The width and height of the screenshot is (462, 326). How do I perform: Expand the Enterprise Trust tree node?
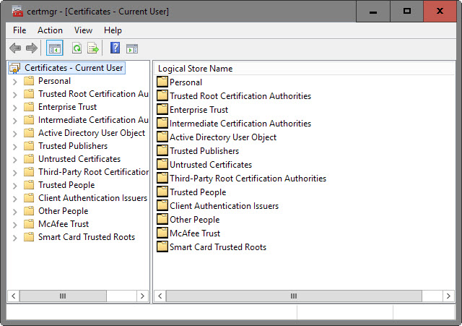click(14, 108)
